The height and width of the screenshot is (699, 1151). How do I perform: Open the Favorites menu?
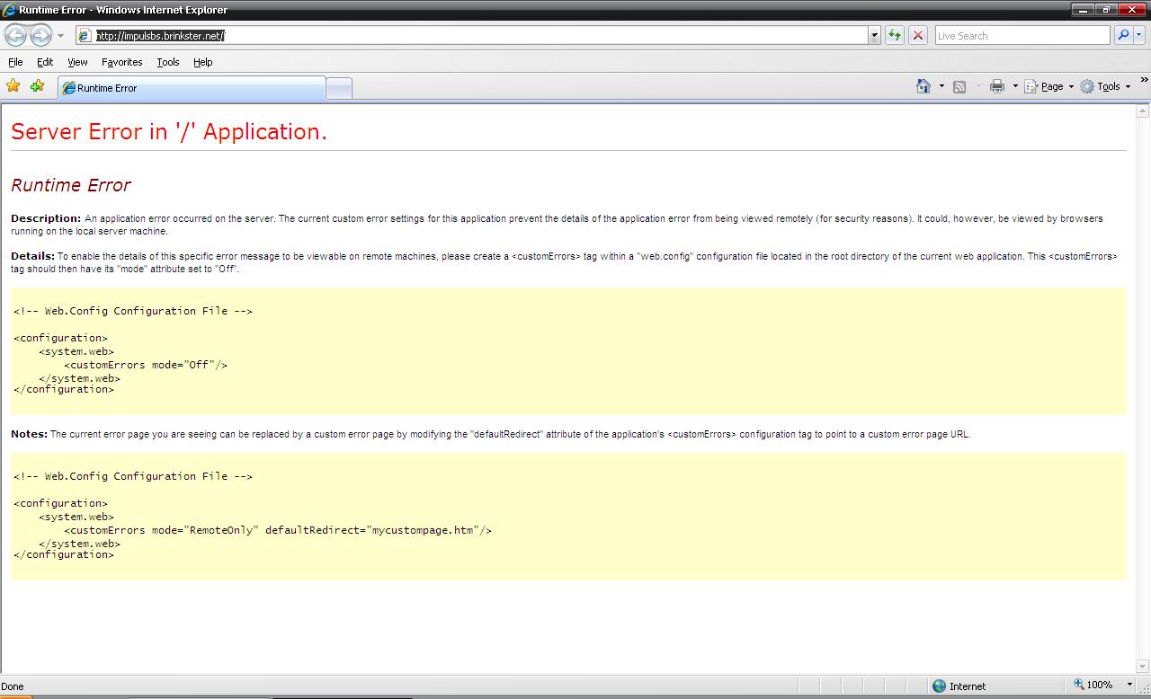pos(121,62)
